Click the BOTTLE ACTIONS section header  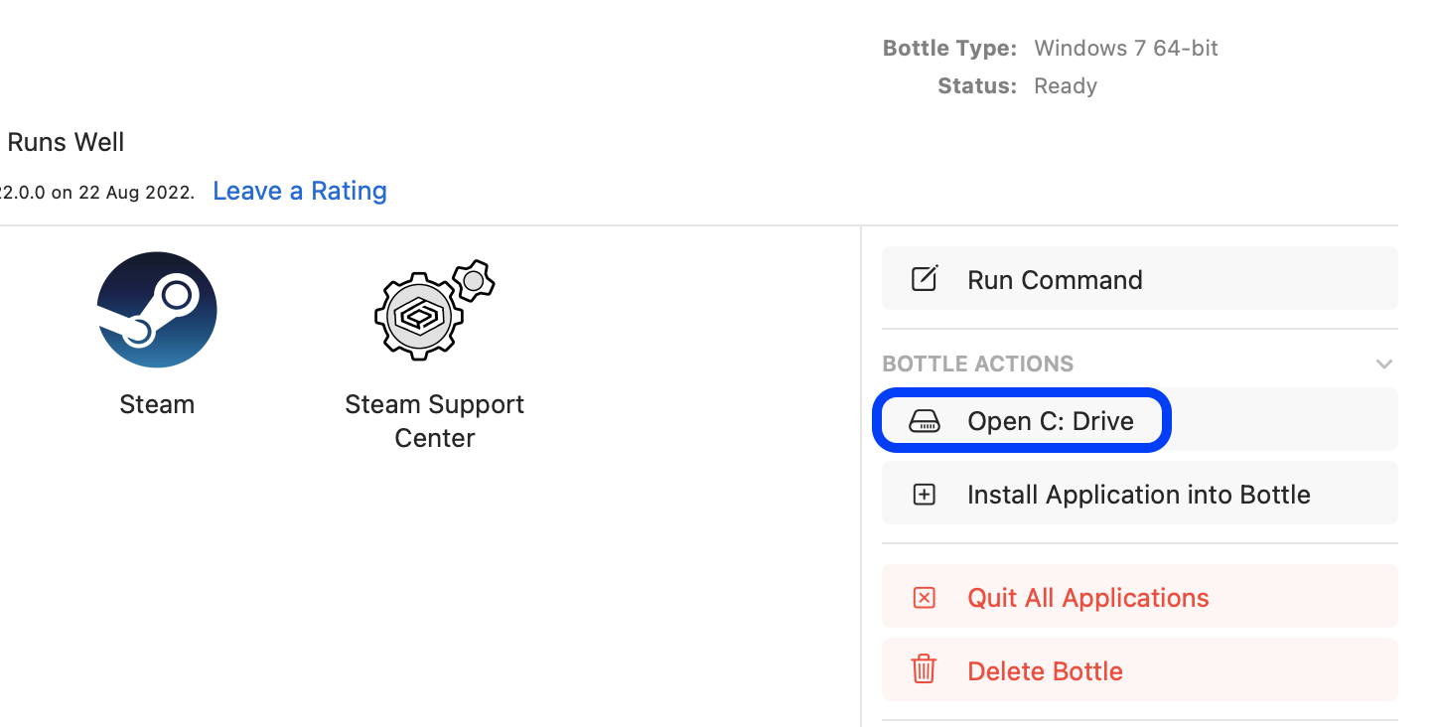click(978, 363)
